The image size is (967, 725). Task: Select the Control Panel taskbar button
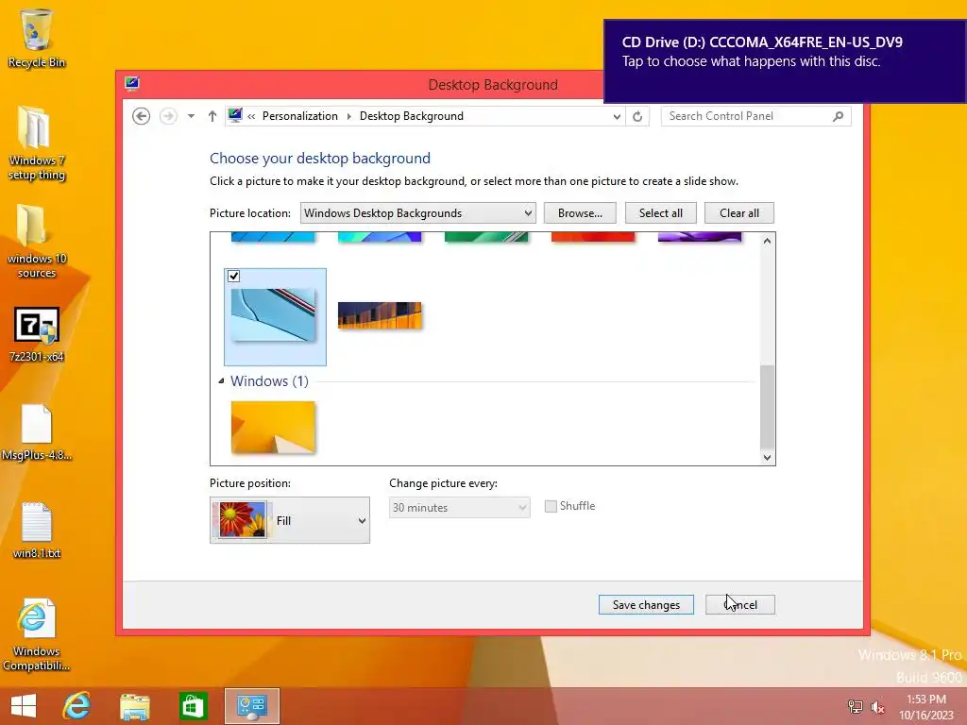tap(251, 706)
